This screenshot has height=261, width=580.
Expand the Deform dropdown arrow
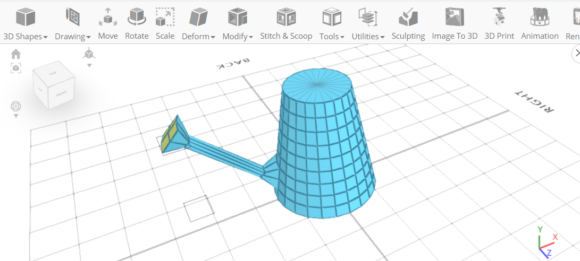point(213,37)
